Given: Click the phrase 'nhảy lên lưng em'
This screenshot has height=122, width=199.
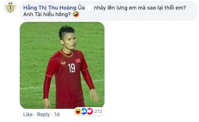Looking at the screenshot, I should [x=111, y=8].
